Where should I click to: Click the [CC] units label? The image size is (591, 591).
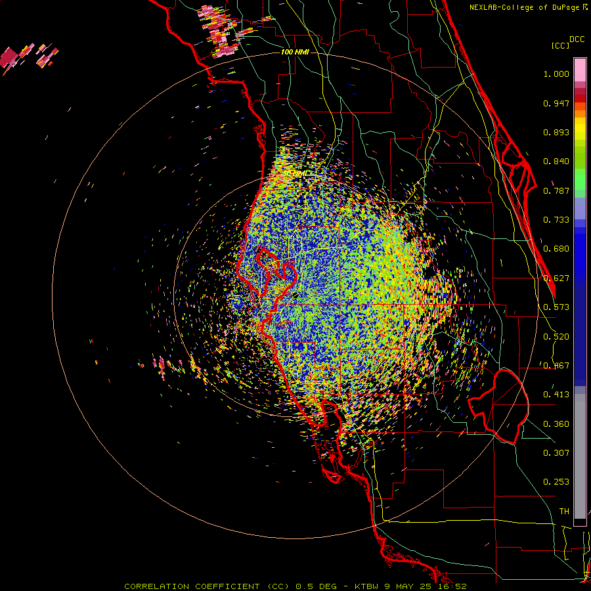tap(561, 45)
